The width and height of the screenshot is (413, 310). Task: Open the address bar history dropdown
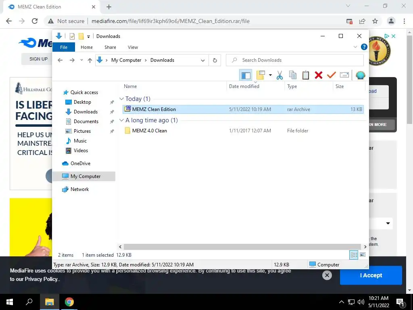(203, 61)
